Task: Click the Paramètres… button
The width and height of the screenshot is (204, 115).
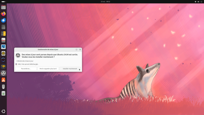Action: pos(26,69)
